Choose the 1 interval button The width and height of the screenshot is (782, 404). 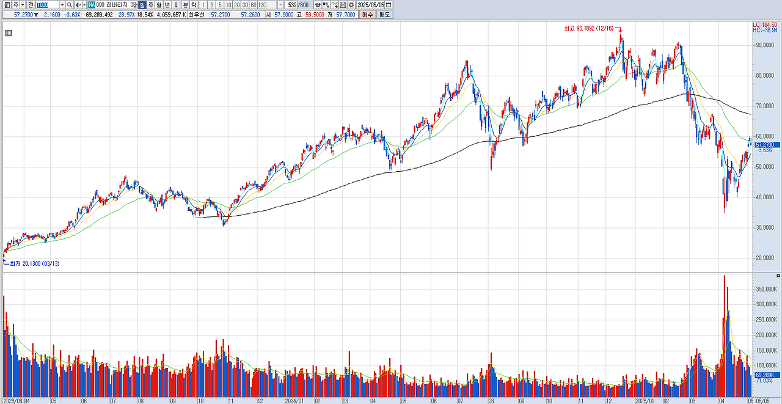click(203, 5)
